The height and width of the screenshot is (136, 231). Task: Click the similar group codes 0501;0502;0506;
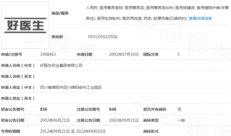click(x=103, y=37)
